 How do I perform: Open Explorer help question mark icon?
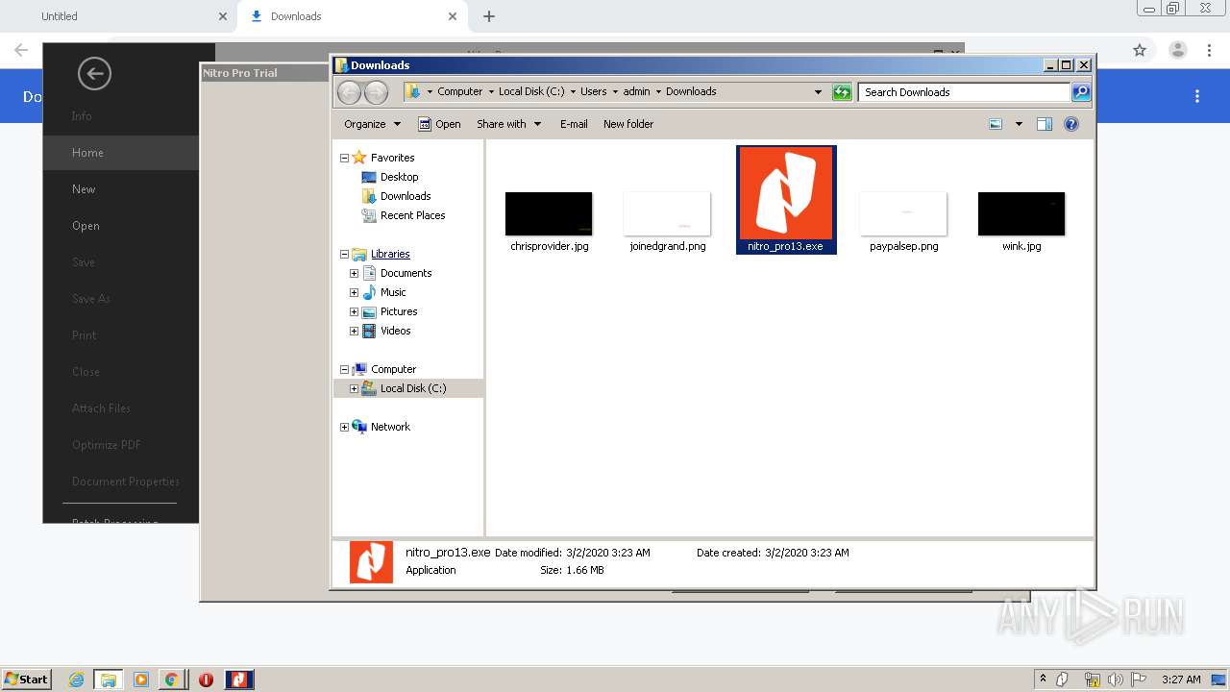tap(1071, 124)
